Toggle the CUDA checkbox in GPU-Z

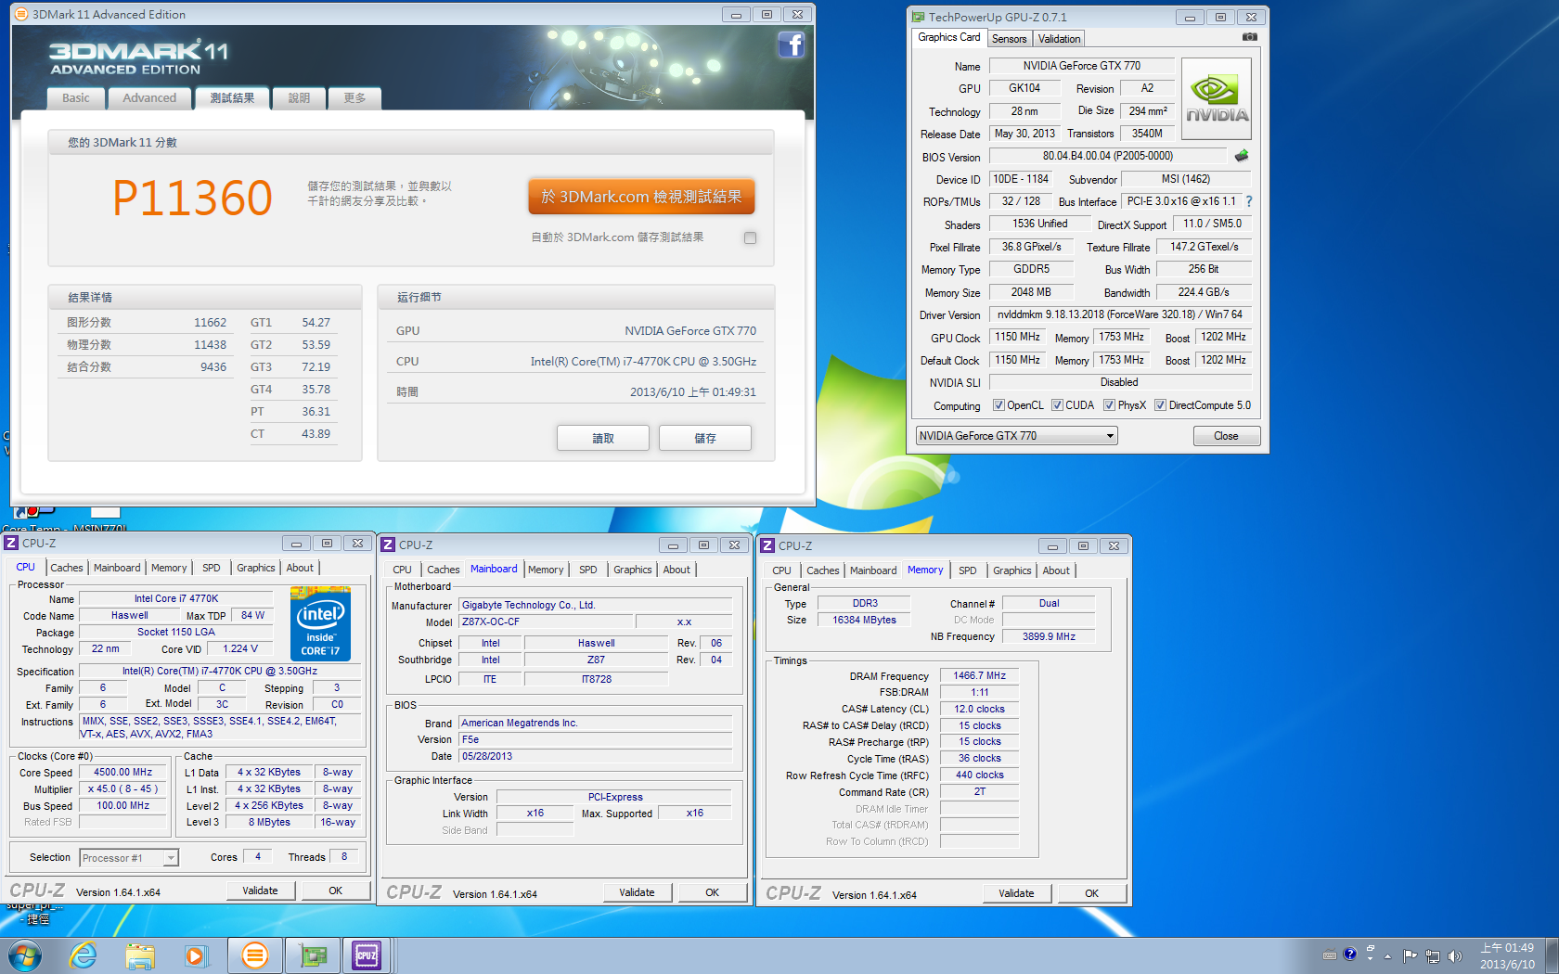tap(1057, 405)
